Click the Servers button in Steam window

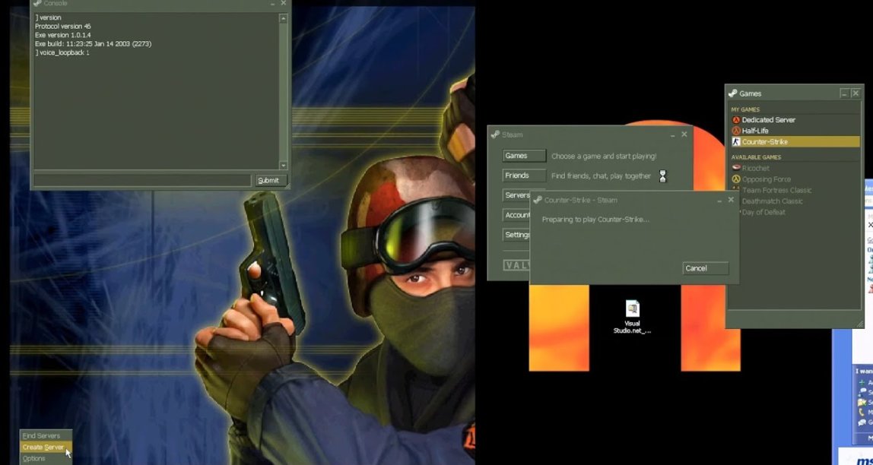coord(516,195)
